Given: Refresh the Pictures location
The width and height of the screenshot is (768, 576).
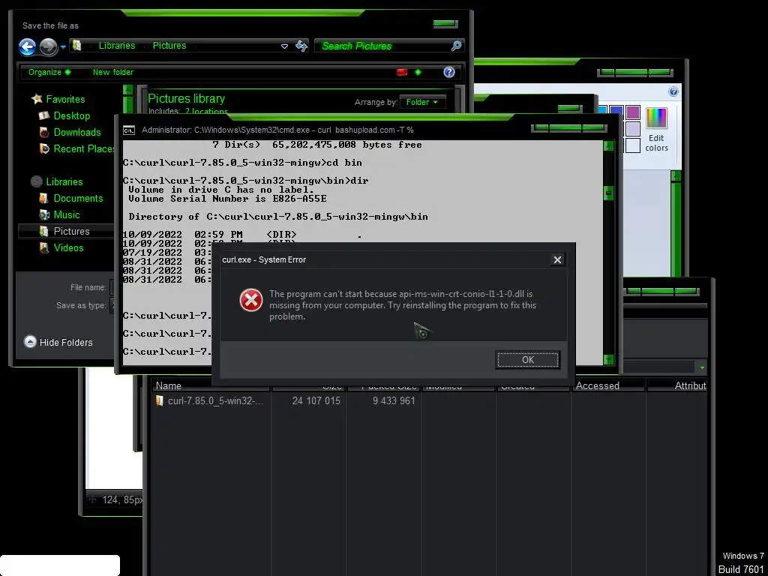Looking at the screenshot, I should [301, 46].
